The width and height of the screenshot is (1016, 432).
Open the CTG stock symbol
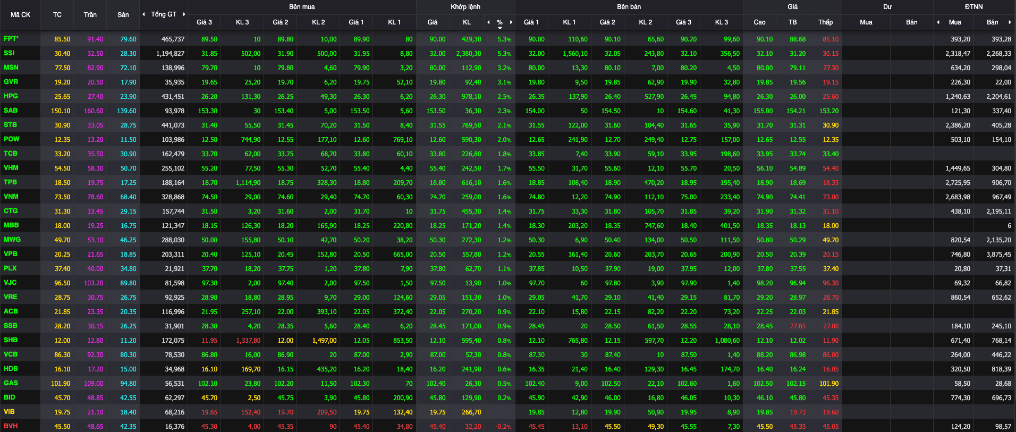(x=10, y=211)
